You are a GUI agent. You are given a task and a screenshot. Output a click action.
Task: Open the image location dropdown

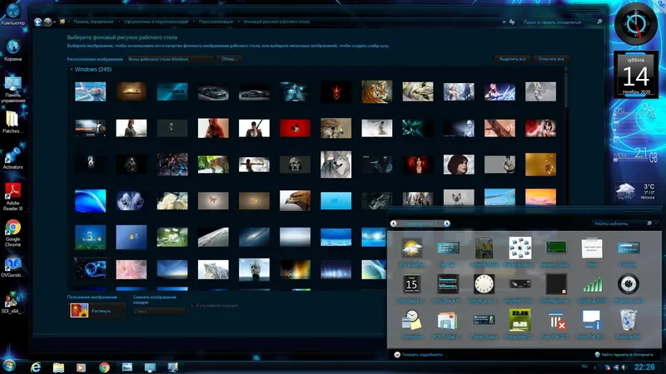pyautogui.click(x=170, y=59)
